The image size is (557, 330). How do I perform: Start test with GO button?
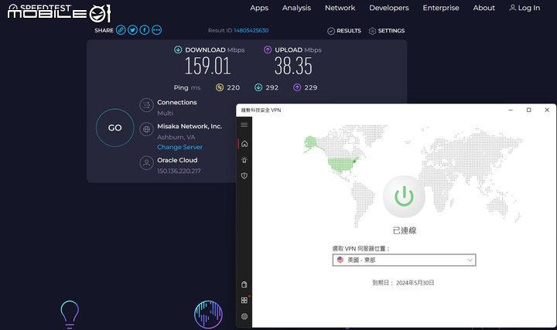tap(114, 128)
